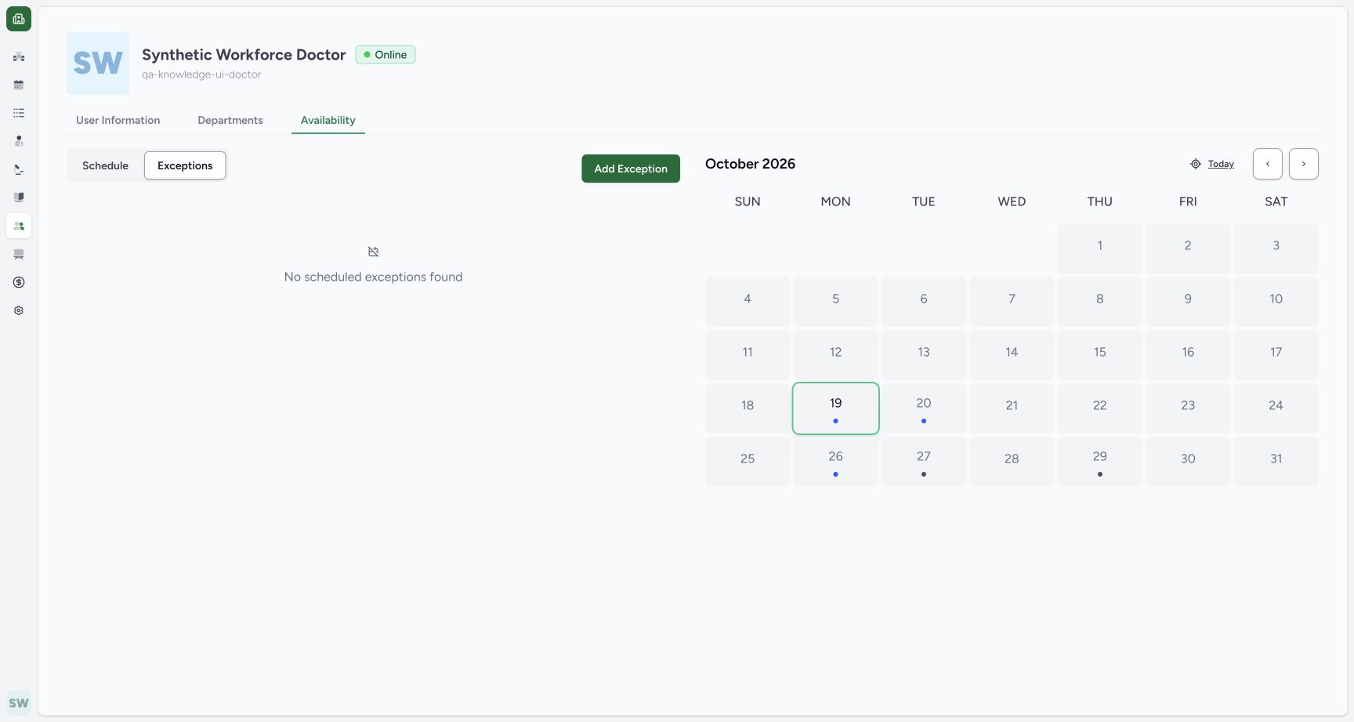Choose October 9 cell
The width and height of the screenshot is (1354, 722).
tap(1188, 302)
